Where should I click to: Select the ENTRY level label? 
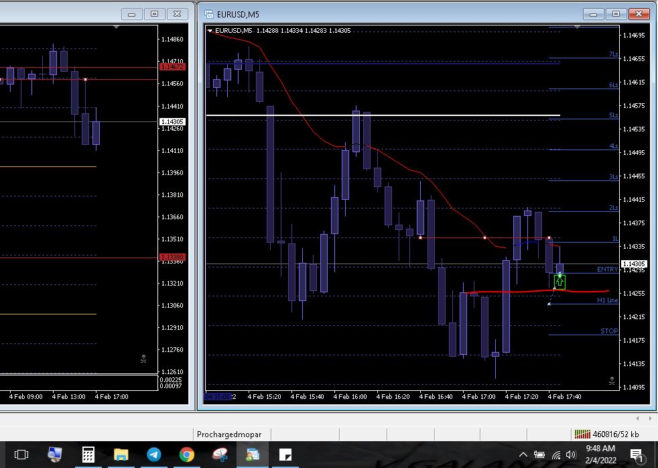pyautogui.click(x=607, y=270)
